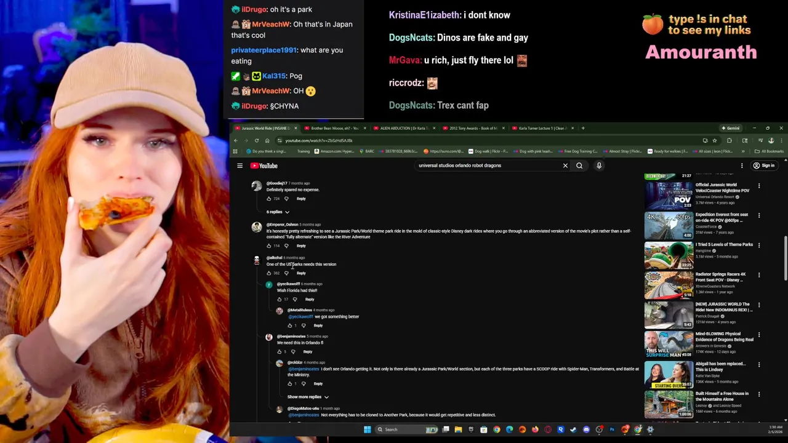Screen dimensions: 788x443
Task: Open File Explorer from taskbar
Action: 458,429
